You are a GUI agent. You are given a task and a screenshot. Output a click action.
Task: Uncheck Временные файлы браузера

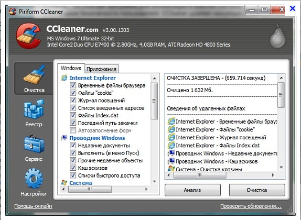pyautogui.click(x=73, y=85)
